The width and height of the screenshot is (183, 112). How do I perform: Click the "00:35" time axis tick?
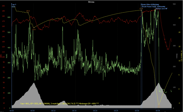point(158,110)
